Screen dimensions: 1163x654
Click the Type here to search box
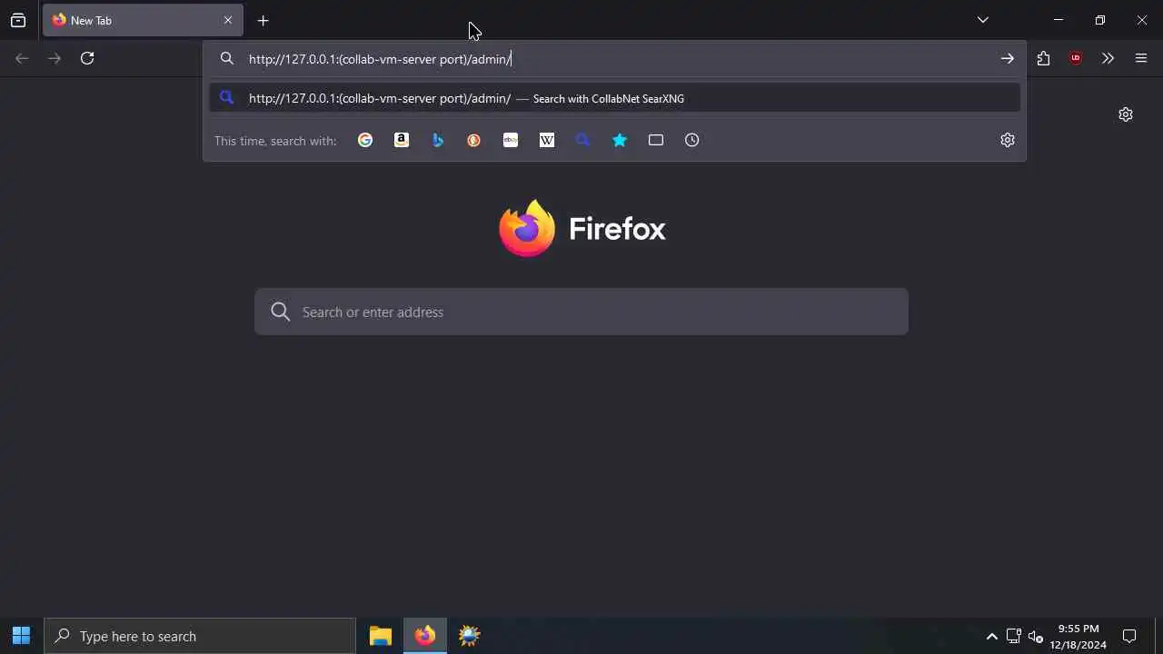point(200,636)
